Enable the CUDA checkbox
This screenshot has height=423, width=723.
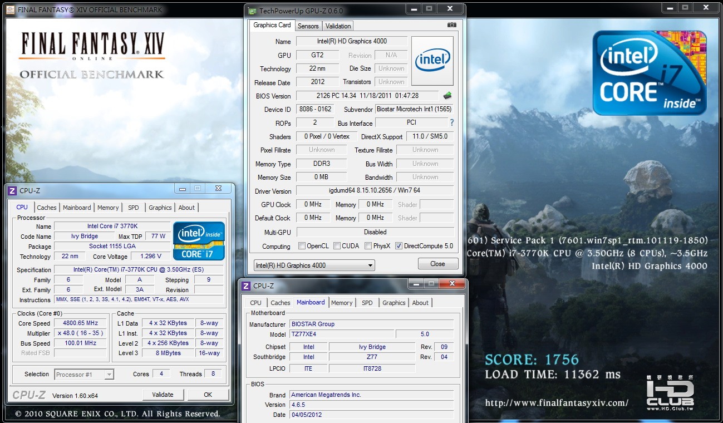pyautogui.click(x=336, y=246)
